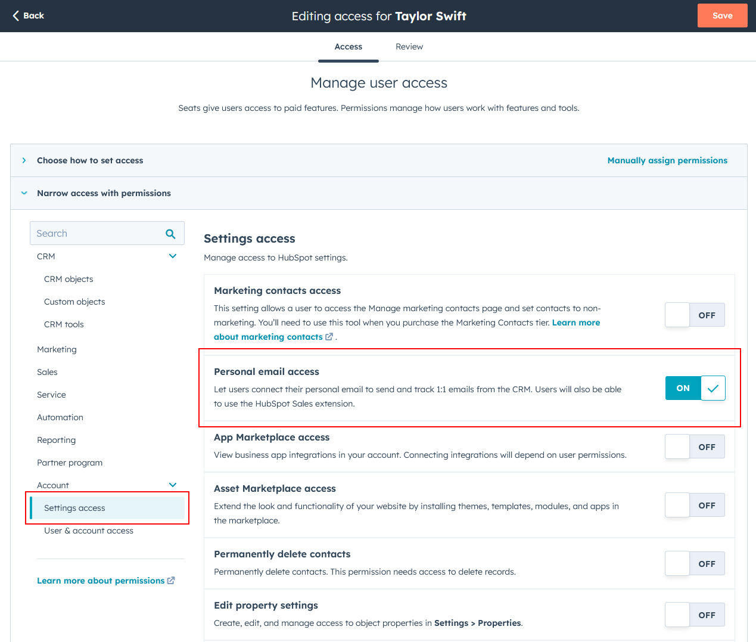Enable Edit property settings
Screen dimensions: 756x642
click(x=695, y=615)
